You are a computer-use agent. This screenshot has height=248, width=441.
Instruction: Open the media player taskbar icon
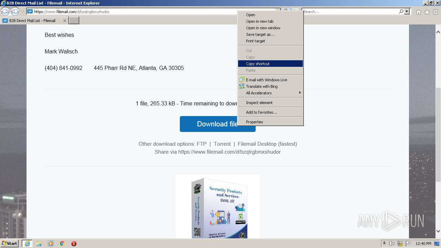51,244
